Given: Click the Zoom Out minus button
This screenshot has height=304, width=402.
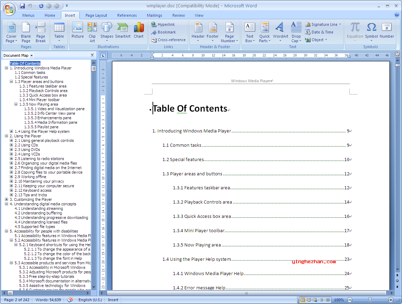Looking at the screenshot, I should click(350, 300).
